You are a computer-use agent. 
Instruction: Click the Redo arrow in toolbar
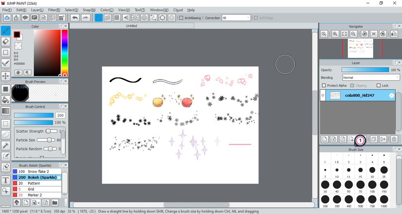tap(85, 18)
